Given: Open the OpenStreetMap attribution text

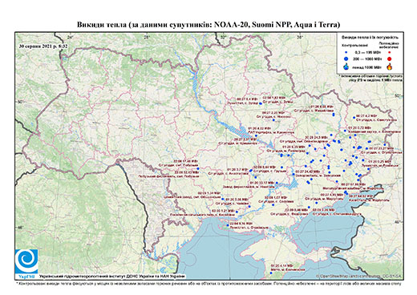Looking at the screenshot, I should (x=359, y=276).
